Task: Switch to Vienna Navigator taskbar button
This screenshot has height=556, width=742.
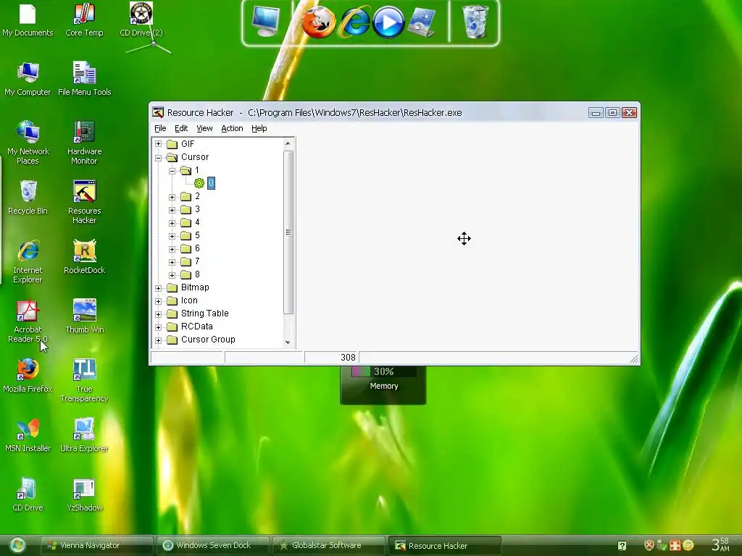Action: (x=97, y=545)
